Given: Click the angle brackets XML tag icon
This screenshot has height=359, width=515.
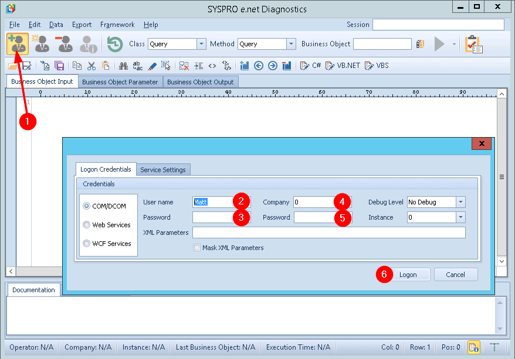Looking at the screenshot, I should tap(212, 66).
